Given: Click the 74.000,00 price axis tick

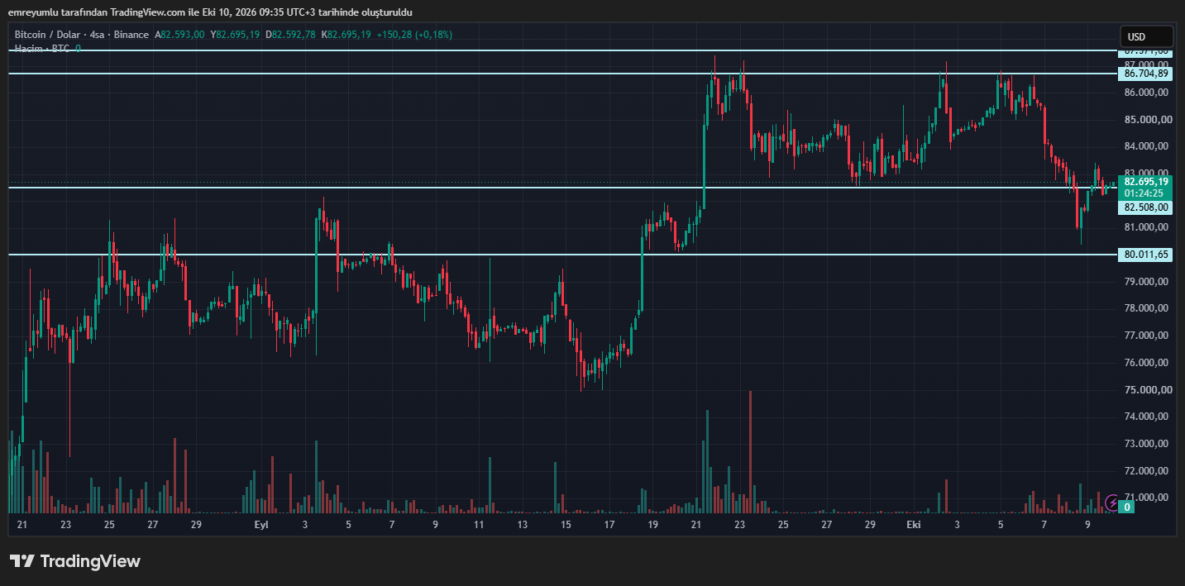Looking at the screenshot, I should 1148,417.
